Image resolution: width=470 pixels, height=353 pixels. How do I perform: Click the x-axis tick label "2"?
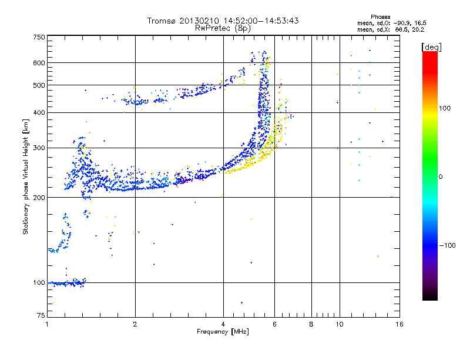135,324
